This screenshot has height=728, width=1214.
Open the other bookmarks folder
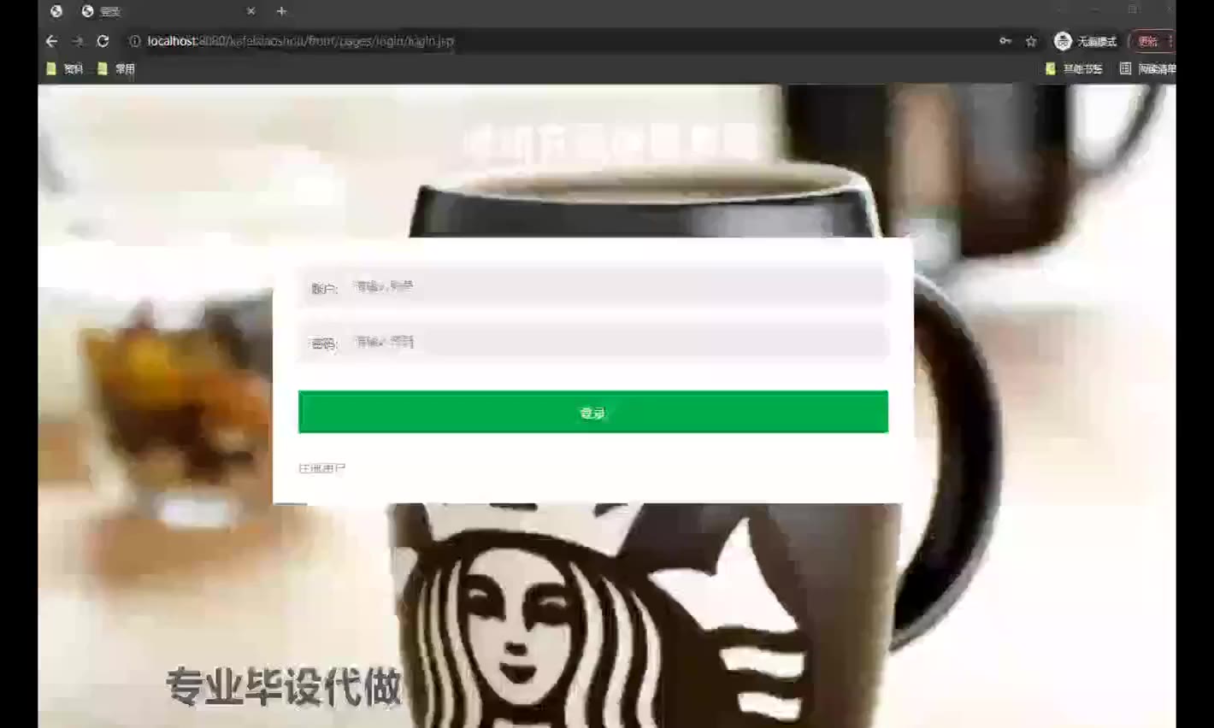(x=1074, y=68)
